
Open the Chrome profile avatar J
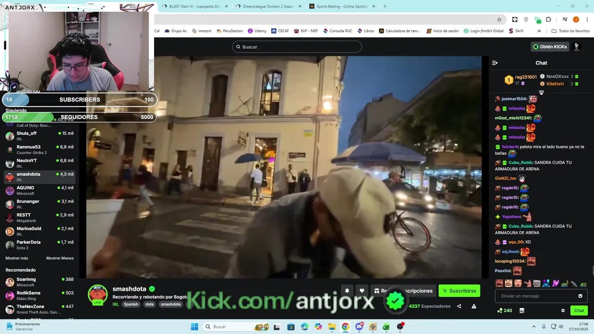point(576,19)
